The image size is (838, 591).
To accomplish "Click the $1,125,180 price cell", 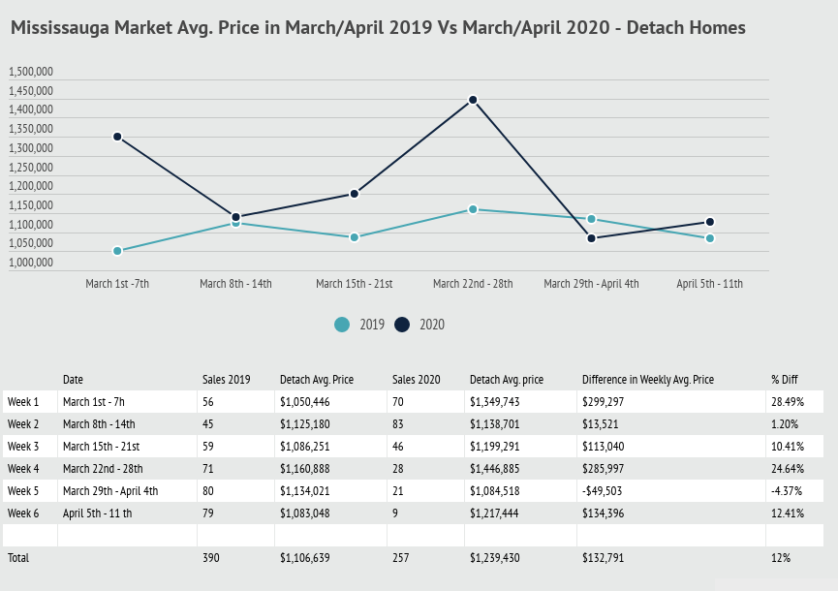I will tap(305, 424).
